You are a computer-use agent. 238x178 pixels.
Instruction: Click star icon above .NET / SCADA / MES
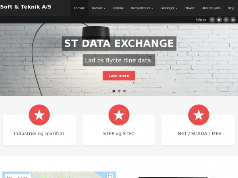click(199, 115)
